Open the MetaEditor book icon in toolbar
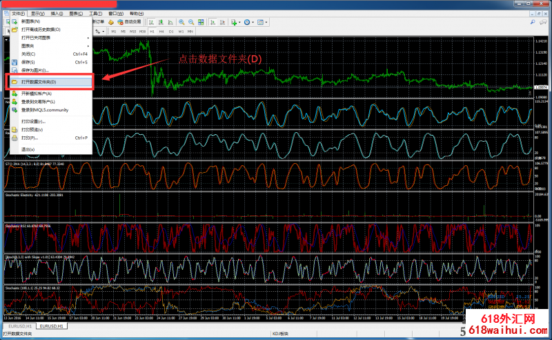Viewport: 552px width, 340px height. [x=111, y=22]
